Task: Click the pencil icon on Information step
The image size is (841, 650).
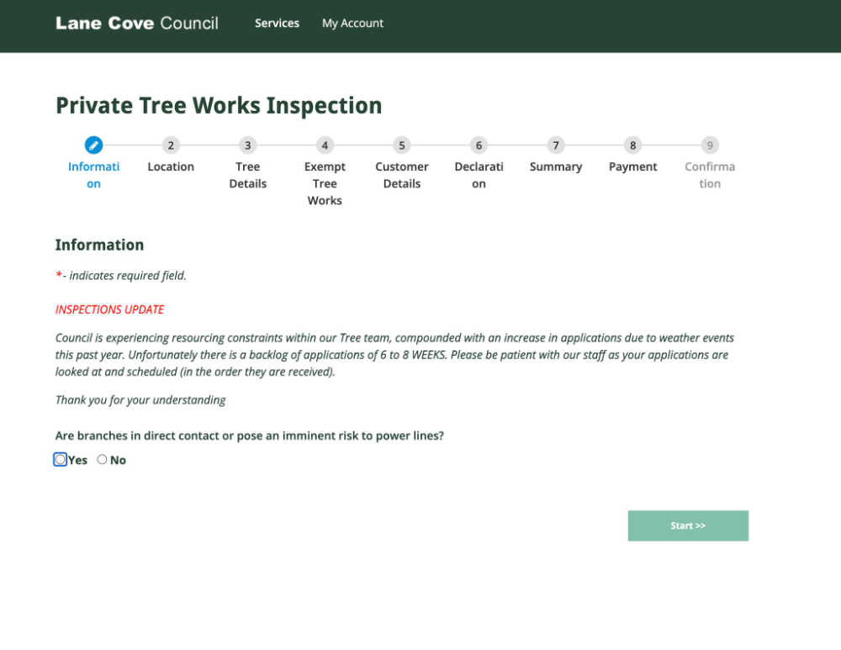Action: click(x=93, y=145)
